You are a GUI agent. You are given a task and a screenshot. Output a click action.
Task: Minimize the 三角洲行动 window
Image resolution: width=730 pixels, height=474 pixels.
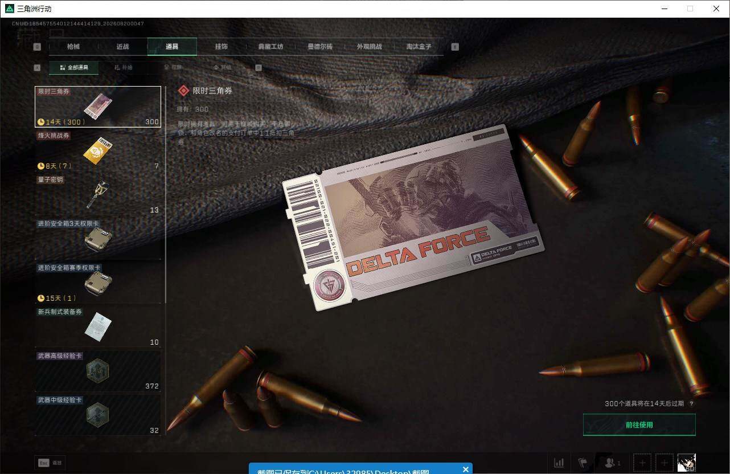click(665, 9)
